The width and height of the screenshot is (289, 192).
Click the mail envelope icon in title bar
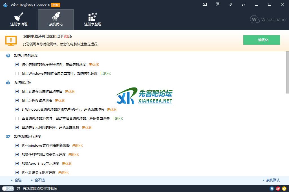[205, 4]
